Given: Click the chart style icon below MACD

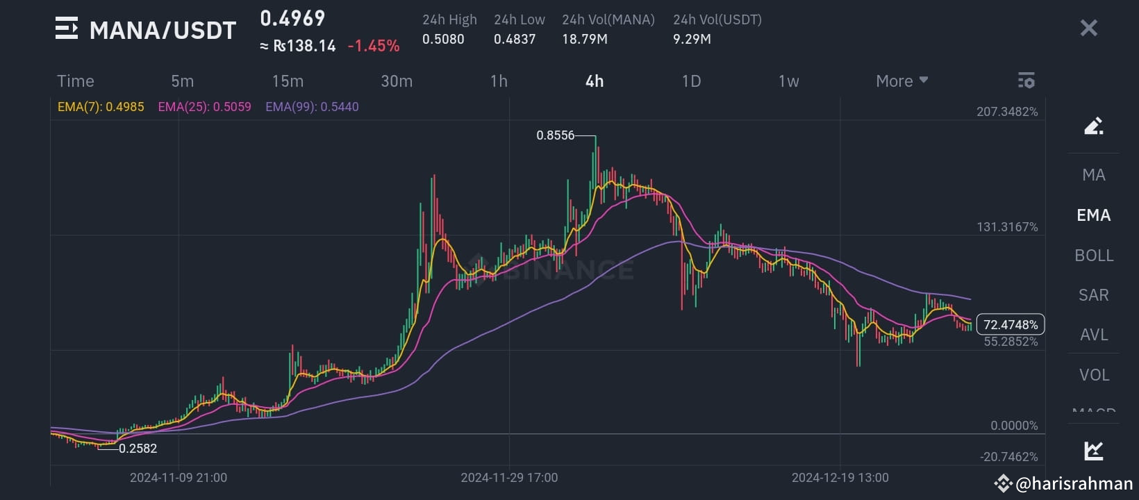Looking at the screenshot, I should pos(1093,450).
